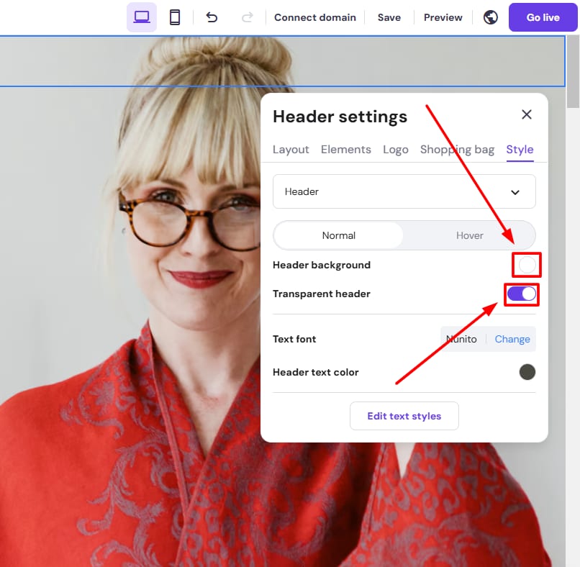580x567 pixels.
Task: Select the Hover state option
Action: click(x=470, y=235)
